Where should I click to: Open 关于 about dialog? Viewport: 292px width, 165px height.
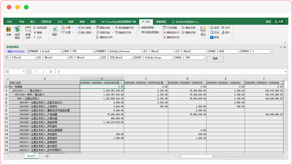pyautogui.click(x=226, y=28)
